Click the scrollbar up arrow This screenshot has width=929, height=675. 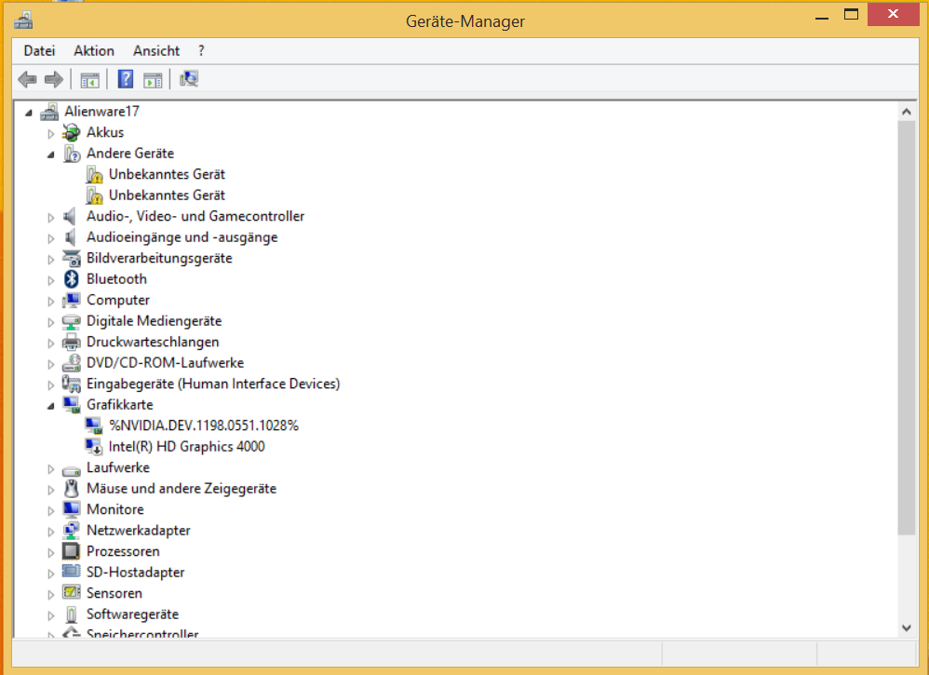pyautogui.click(x=906, y=112)
